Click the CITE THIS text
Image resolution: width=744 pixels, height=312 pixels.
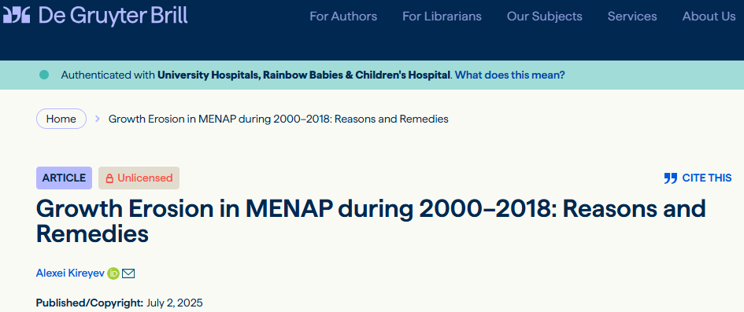[707, 178]
